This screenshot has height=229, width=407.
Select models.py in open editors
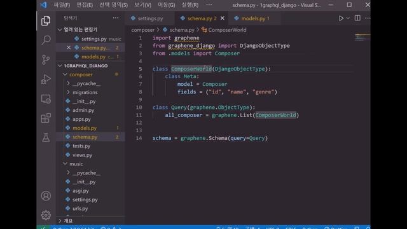[x=90, y=57]
